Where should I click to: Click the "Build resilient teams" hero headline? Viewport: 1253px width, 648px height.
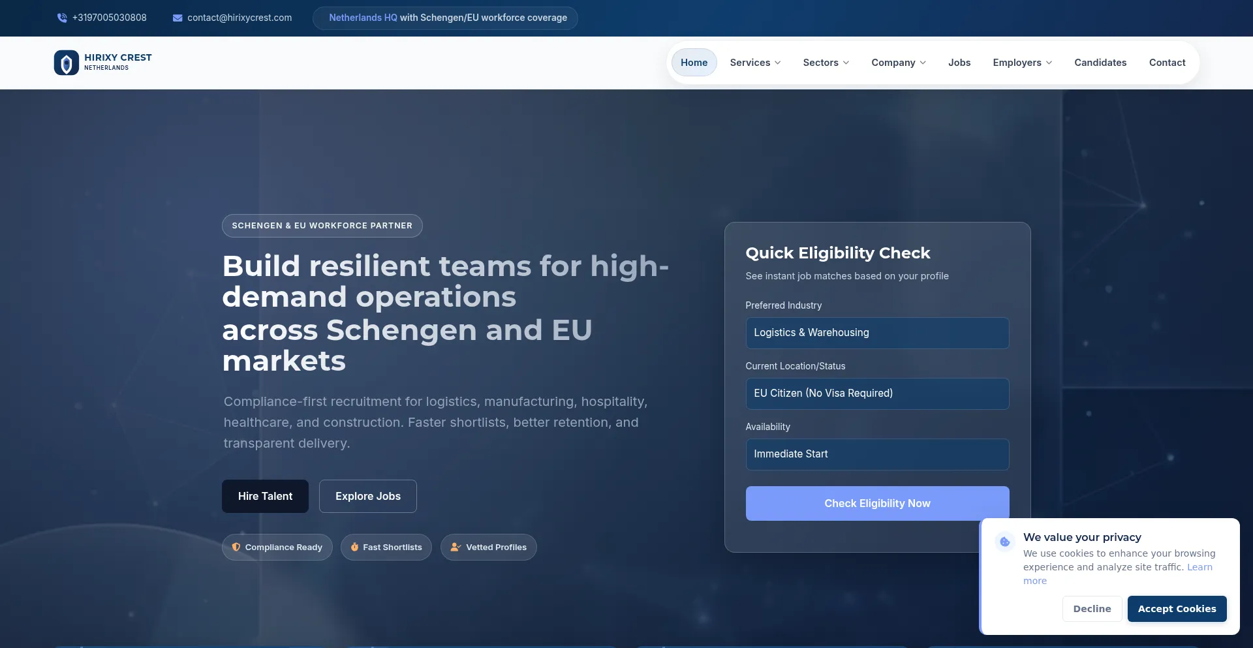[445, 313]
